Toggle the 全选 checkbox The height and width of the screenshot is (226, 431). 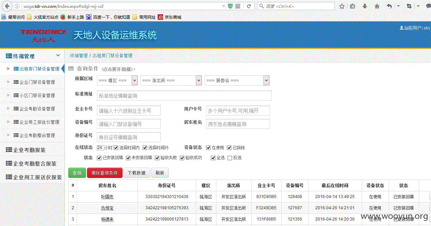pos(213,158)
